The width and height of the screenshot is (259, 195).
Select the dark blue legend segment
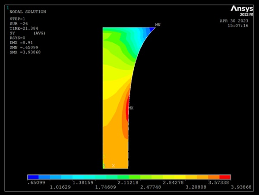[33, 177]
